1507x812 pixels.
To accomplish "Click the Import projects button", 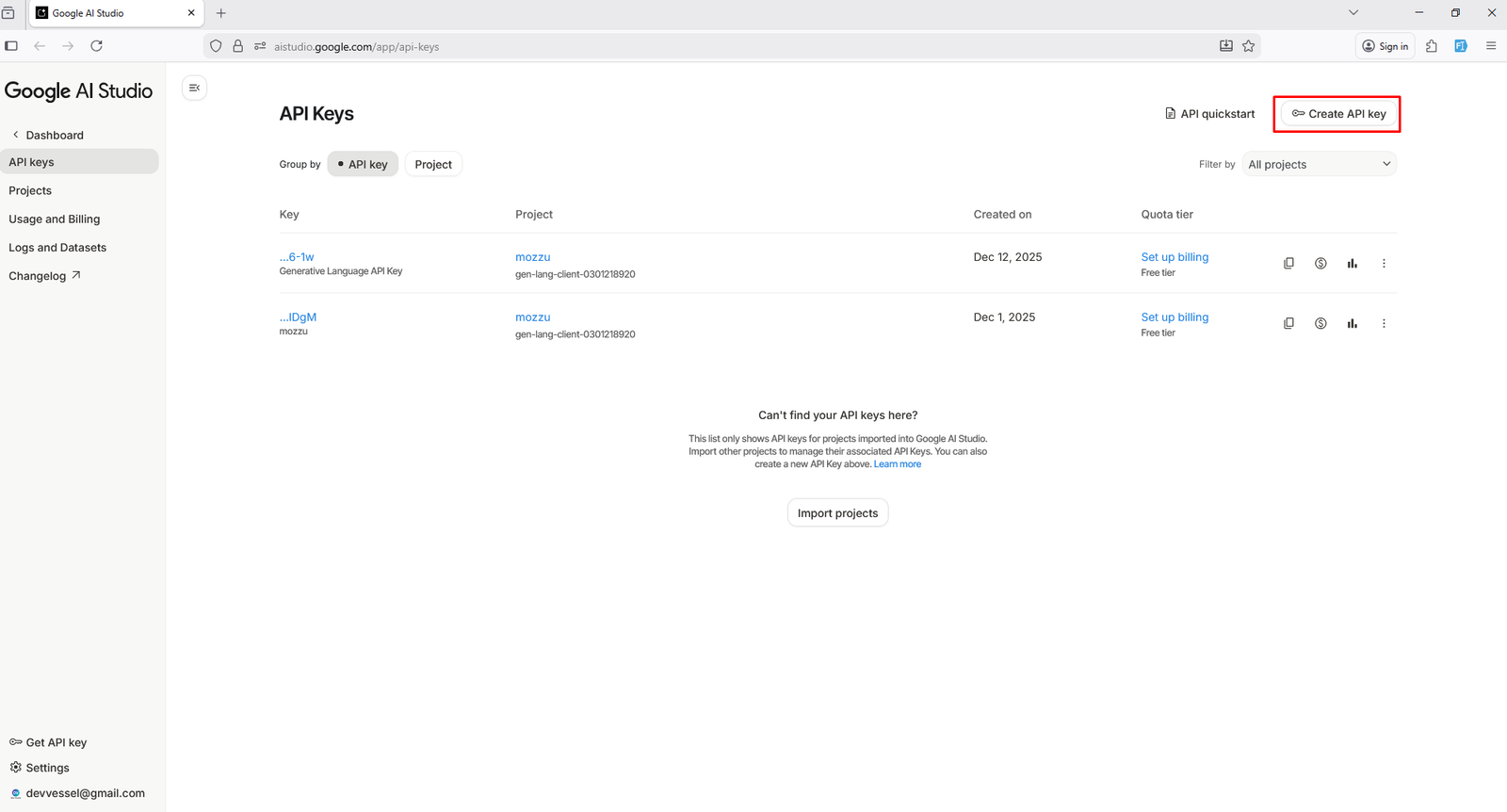I will pyautogui.click(x=837, y=512).
